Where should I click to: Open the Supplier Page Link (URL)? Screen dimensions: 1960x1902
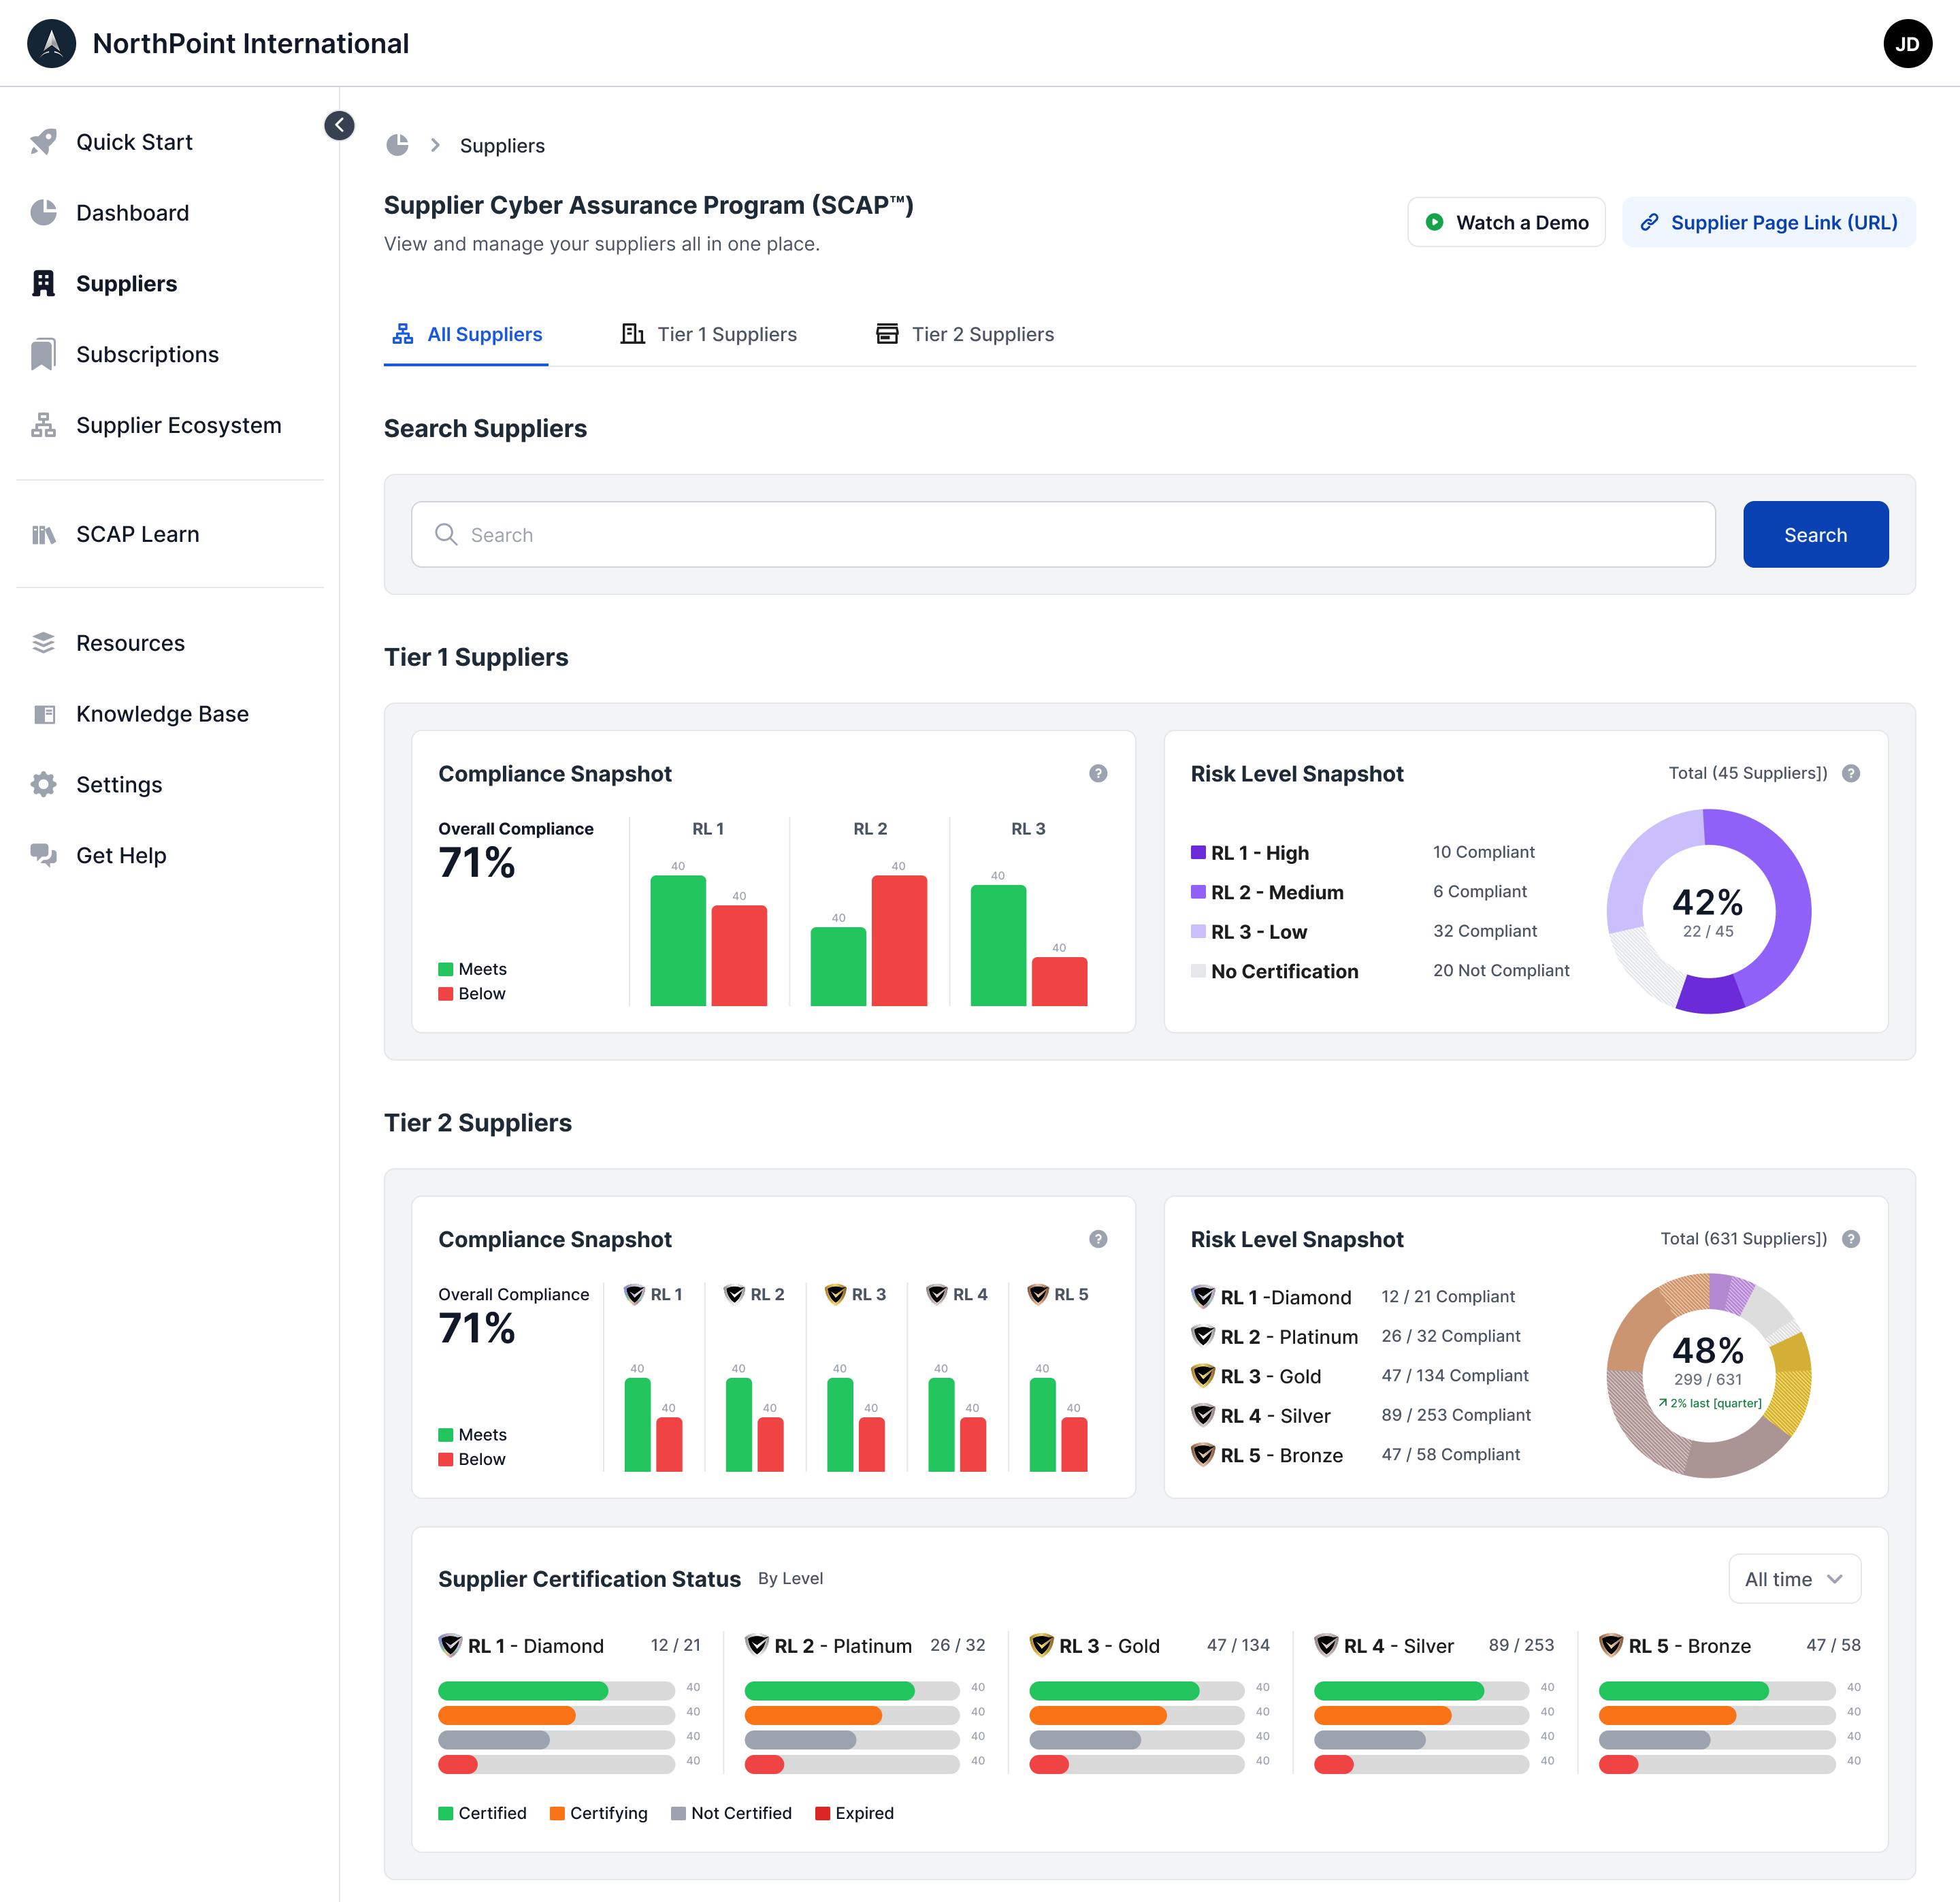point(1768,222)
